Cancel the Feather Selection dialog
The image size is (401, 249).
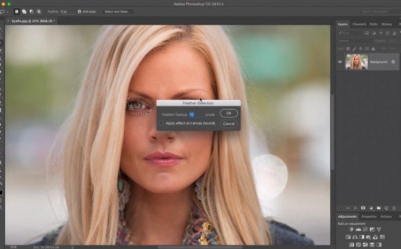[x=229, y=123]
